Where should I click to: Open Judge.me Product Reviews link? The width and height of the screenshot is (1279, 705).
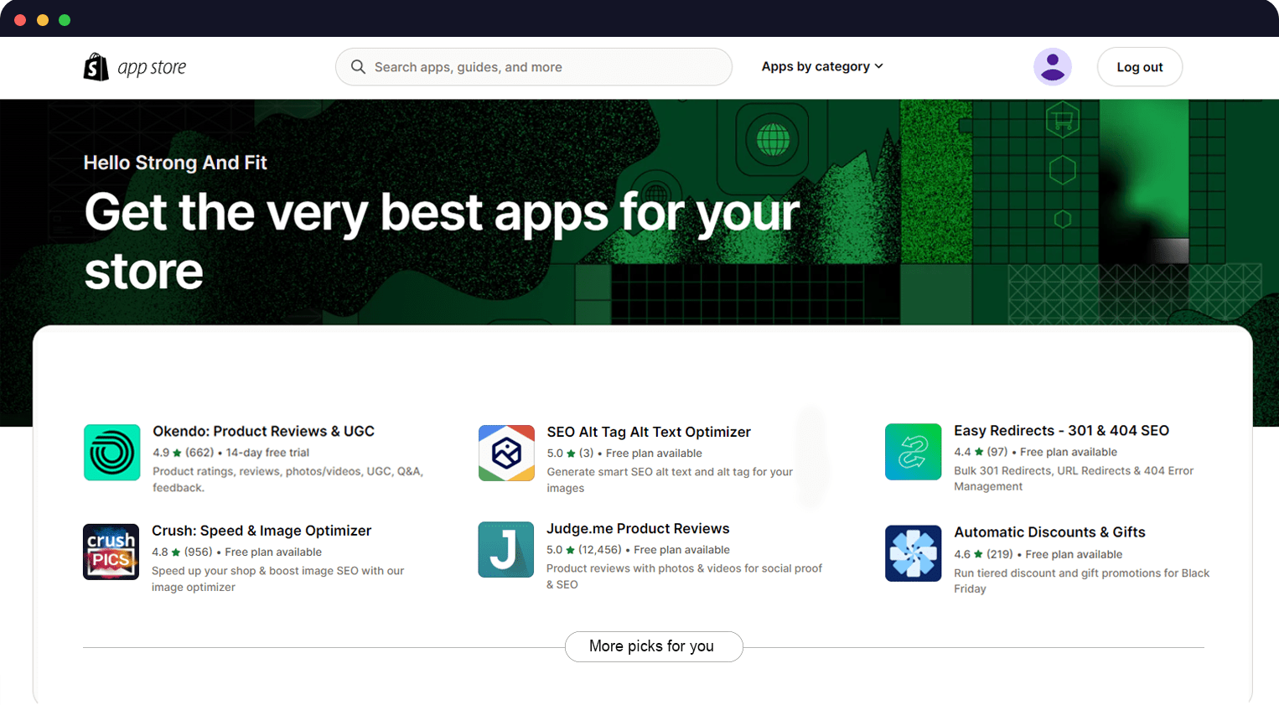point(638,528)
